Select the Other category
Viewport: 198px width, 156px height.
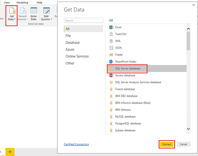point(83,63)
